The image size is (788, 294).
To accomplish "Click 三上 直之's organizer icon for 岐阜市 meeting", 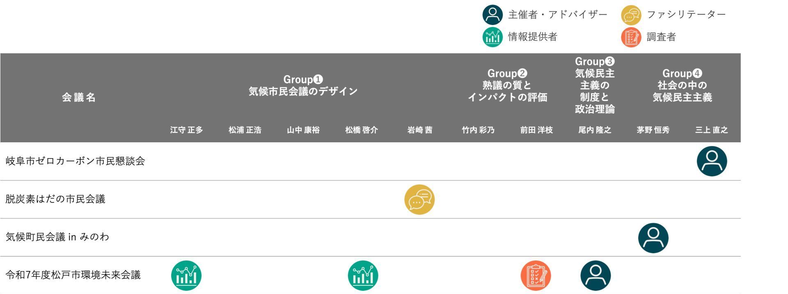I will click(x=712, y=161).
